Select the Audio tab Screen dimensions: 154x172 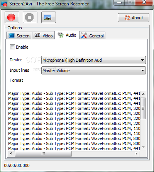point(67,35)
